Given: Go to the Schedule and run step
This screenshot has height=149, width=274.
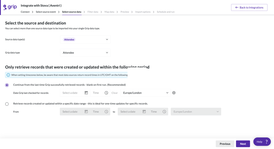Looking at the screenshot, I should (x=166, y=12).
